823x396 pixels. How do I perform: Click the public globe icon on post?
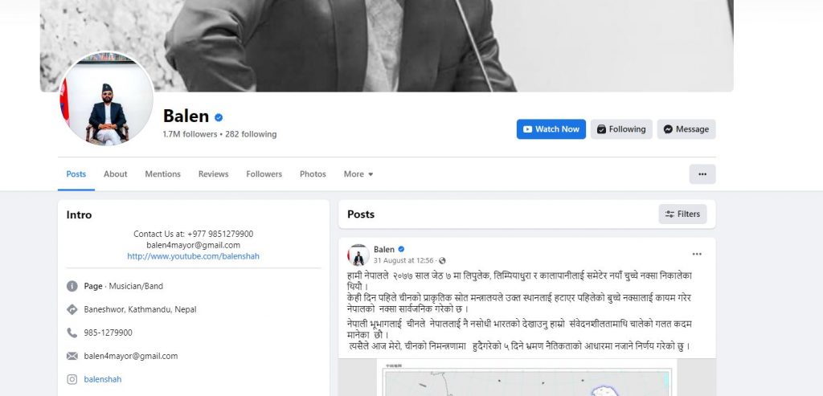pyautogui.click(x=442, y=261)
